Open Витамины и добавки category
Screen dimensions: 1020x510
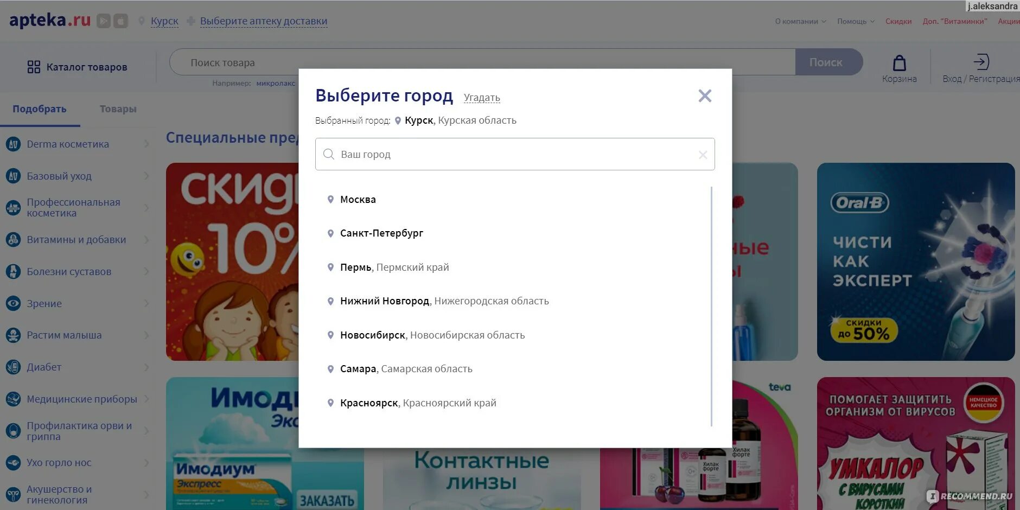click(x=76, y=240)
